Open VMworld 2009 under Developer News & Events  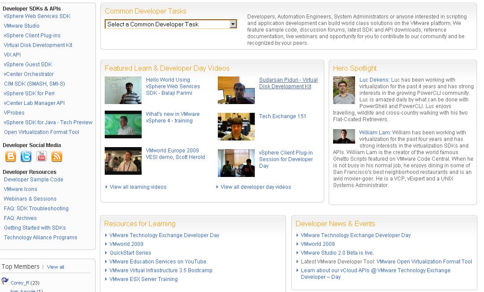pyautogui.click(x=318, y=244)
